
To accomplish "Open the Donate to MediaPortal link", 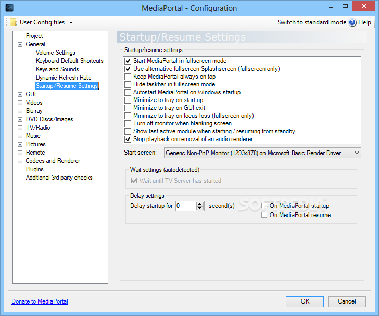I will 40,301.
